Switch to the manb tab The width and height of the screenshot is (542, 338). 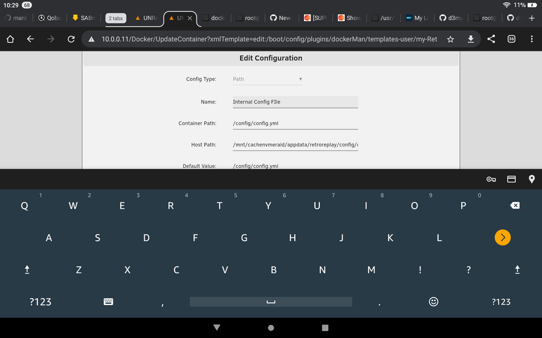click(x=16, y=18)
